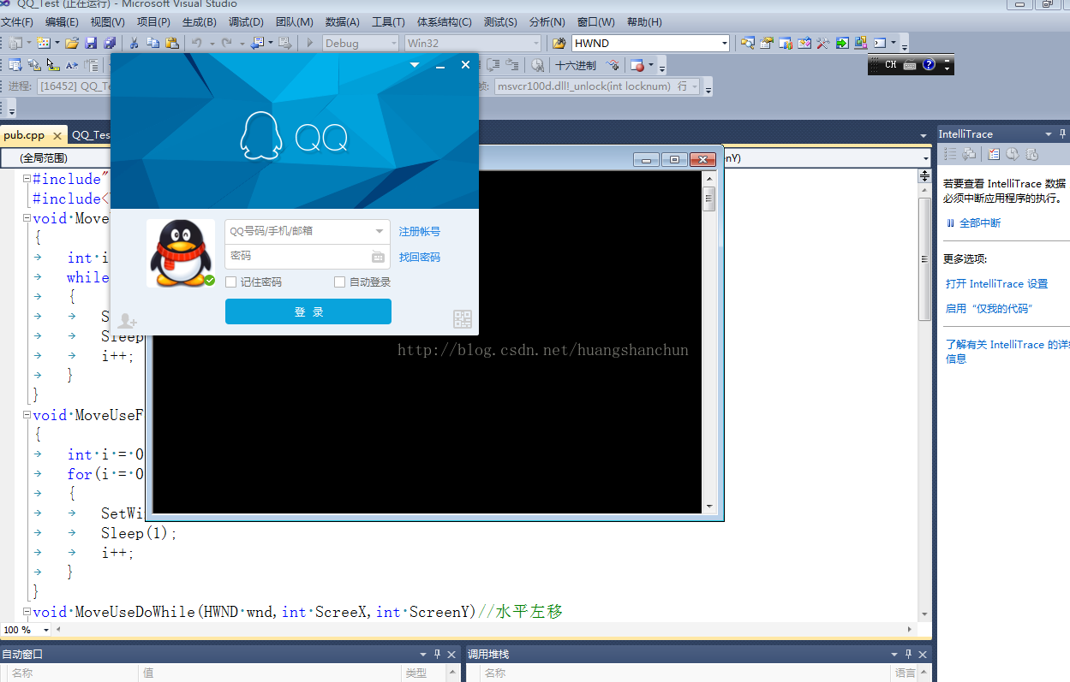The image size is (1070, 682).
Task: Click the Find in Files folder icon
Action: coord(559,43)
